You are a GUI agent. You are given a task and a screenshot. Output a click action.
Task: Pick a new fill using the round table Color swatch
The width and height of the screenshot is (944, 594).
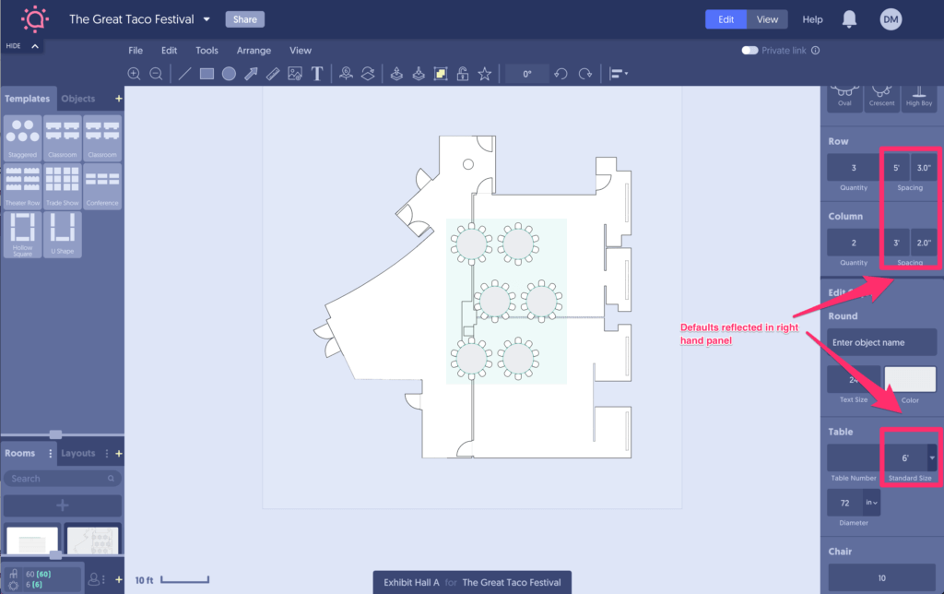coord(910,378)
